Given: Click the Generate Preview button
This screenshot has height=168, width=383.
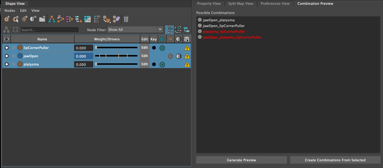Looking at the screenshot, I should click(x=241, y=160).
